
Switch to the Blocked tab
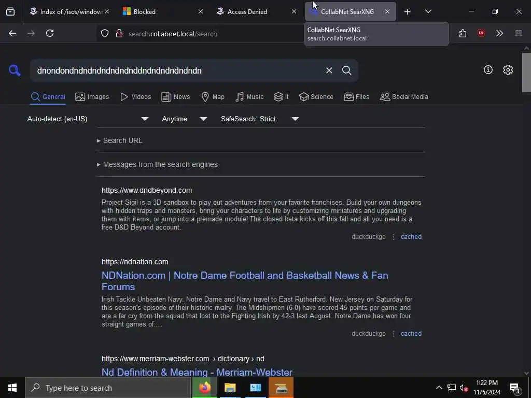pos(162,11)
